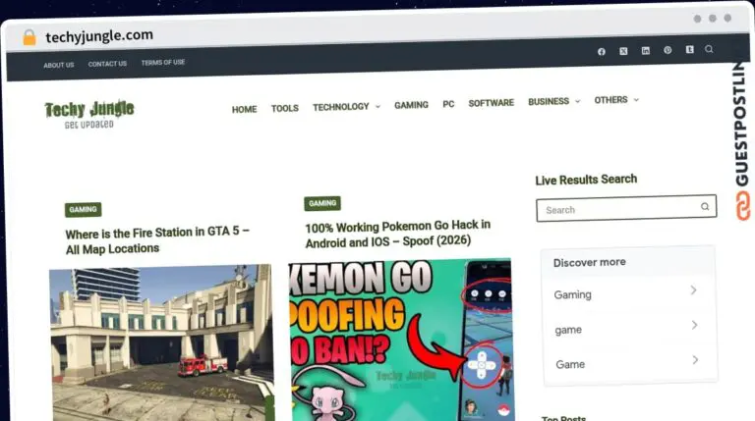Click the 'Discover more' heading
The image size is (755, 421).
click(x=590, y=262)
